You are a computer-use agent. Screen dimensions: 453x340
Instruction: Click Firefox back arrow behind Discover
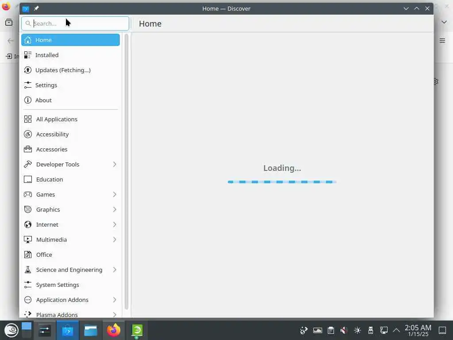[x=11, y=41]
